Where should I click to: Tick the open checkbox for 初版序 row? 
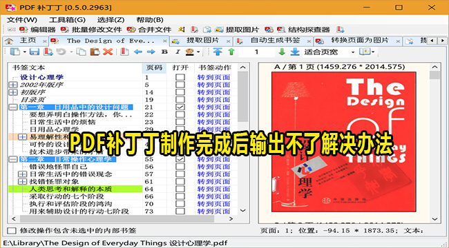(x=180, y=92)
